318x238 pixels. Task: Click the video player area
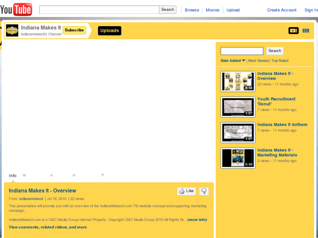109,107
